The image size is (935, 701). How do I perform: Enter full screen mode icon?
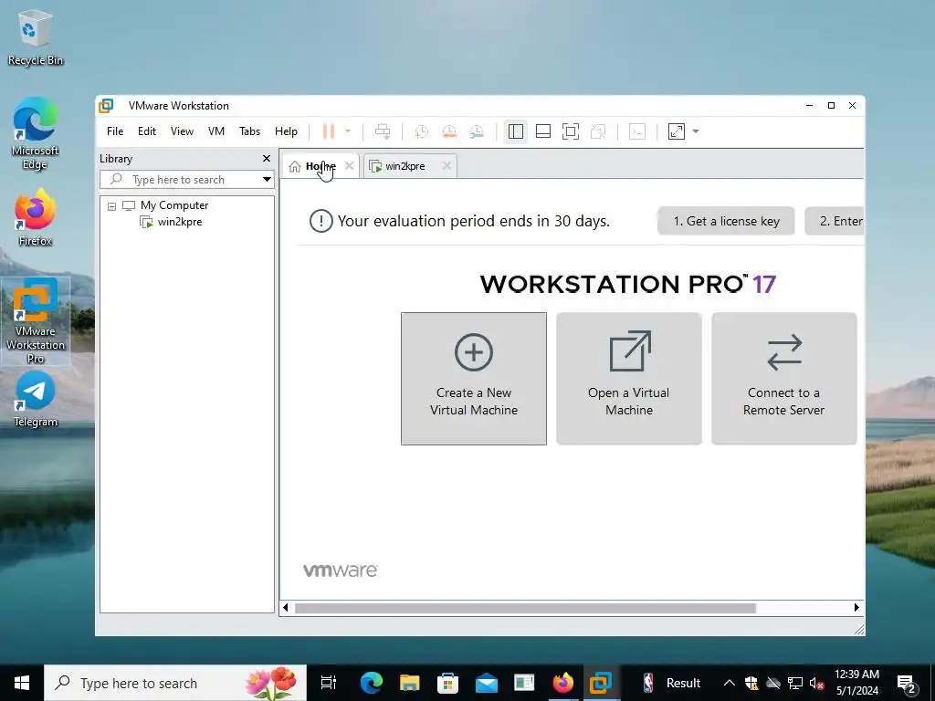click(x=571, y=131)
